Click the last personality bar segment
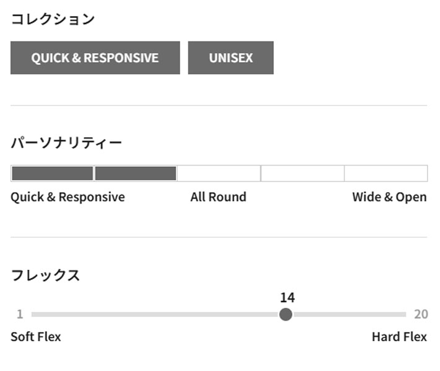 click(385, 173)
